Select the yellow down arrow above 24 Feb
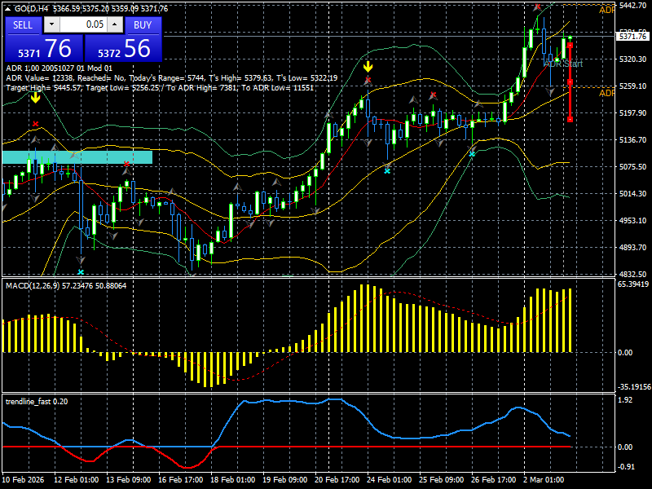 pyautogui.click(x=368, y=67)
